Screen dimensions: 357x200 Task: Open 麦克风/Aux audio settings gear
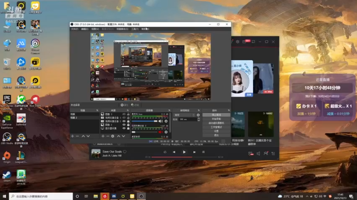click(x=166, y=121)
